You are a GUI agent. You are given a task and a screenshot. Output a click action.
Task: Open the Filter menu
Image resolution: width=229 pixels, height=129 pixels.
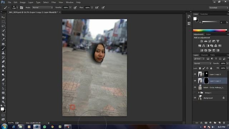pos(54,3)
